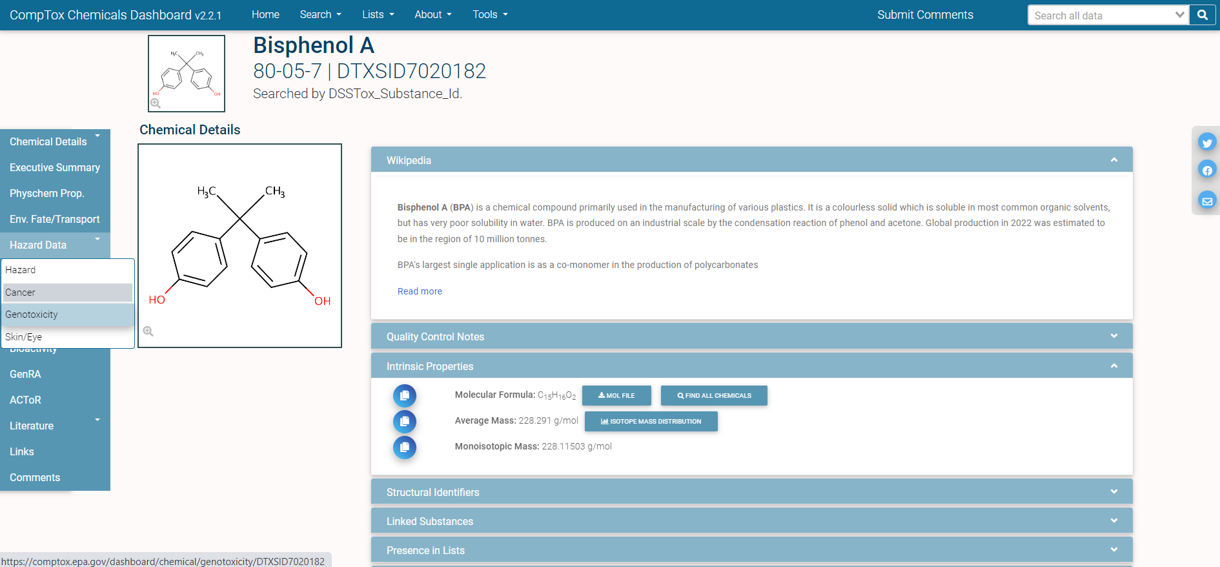
Task: Share page via Facebook icon
Action: (1206, 170)
